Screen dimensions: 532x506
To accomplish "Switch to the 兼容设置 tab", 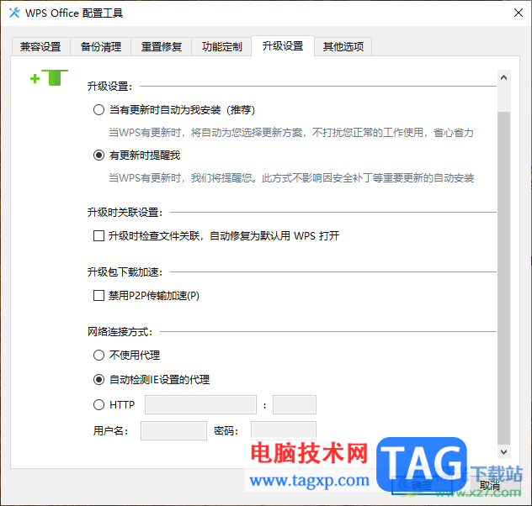I will pos(40,46).
